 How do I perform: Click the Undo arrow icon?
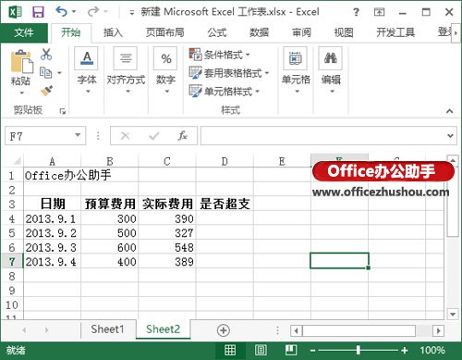(x=61, y=12)
